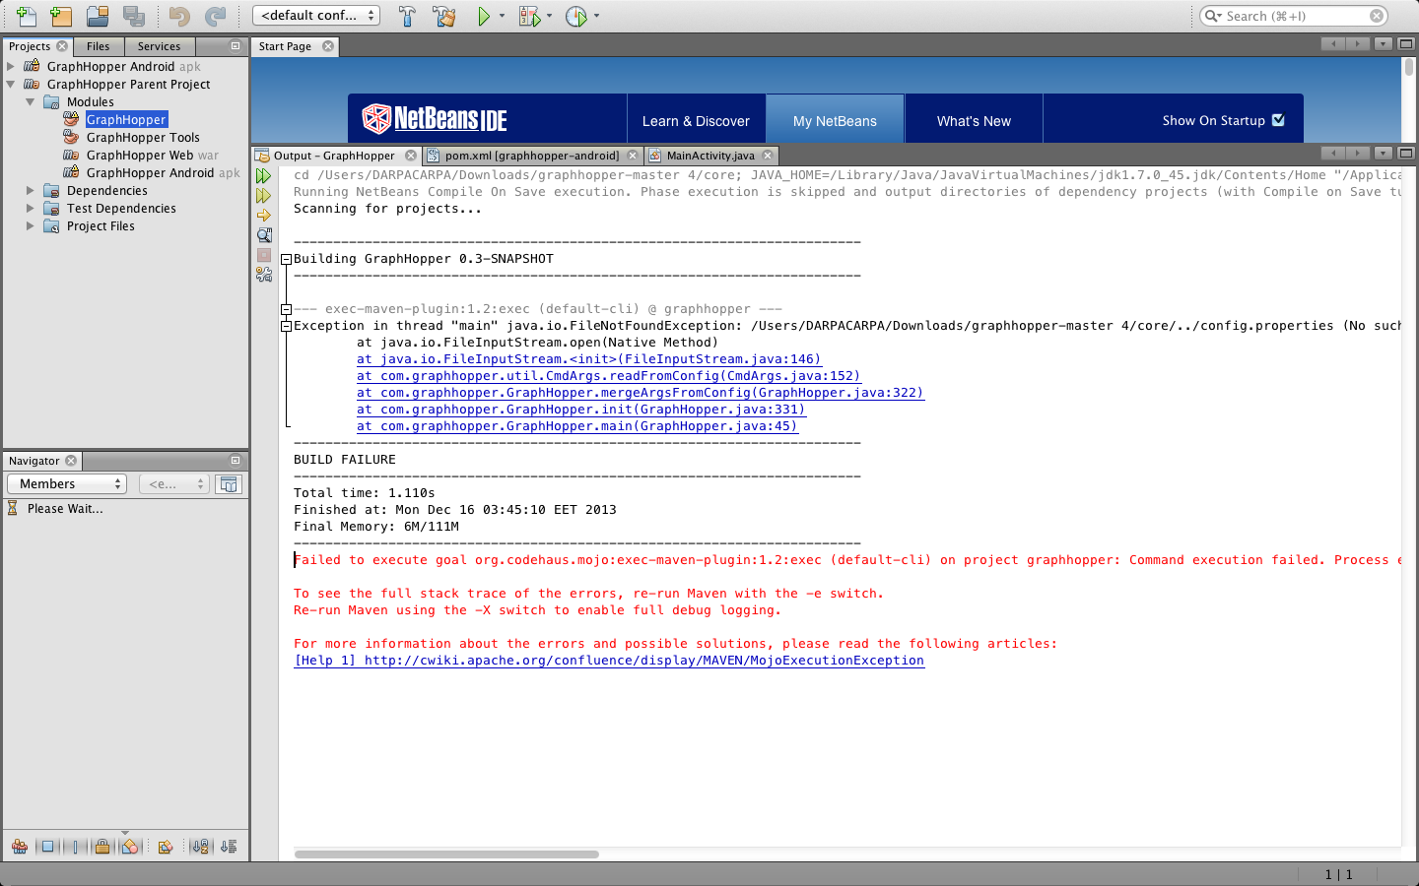Open the Profile Project dropdown arrow

click(596, 16)
